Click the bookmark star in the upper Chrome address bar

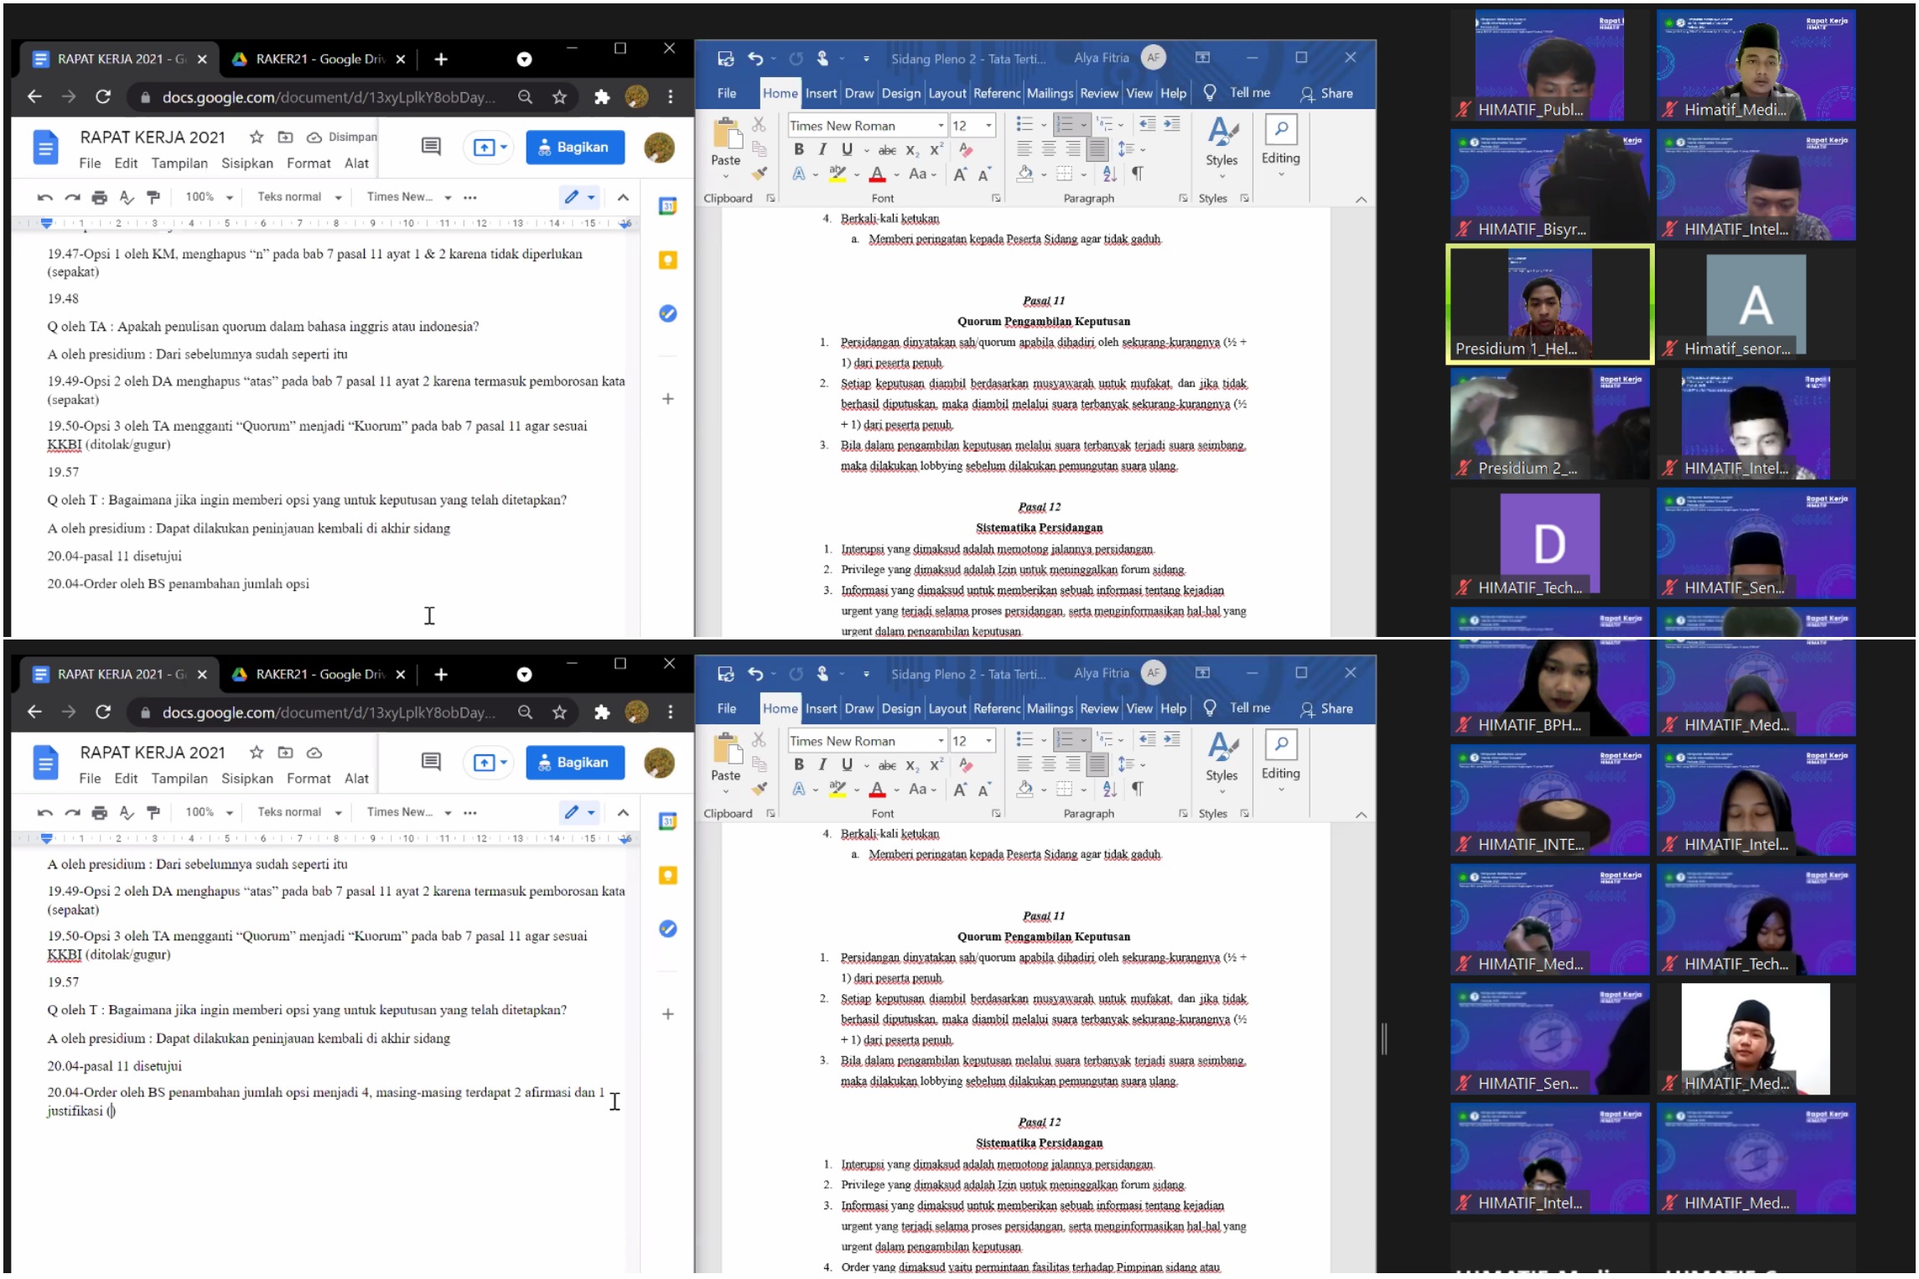pos(559,97)
